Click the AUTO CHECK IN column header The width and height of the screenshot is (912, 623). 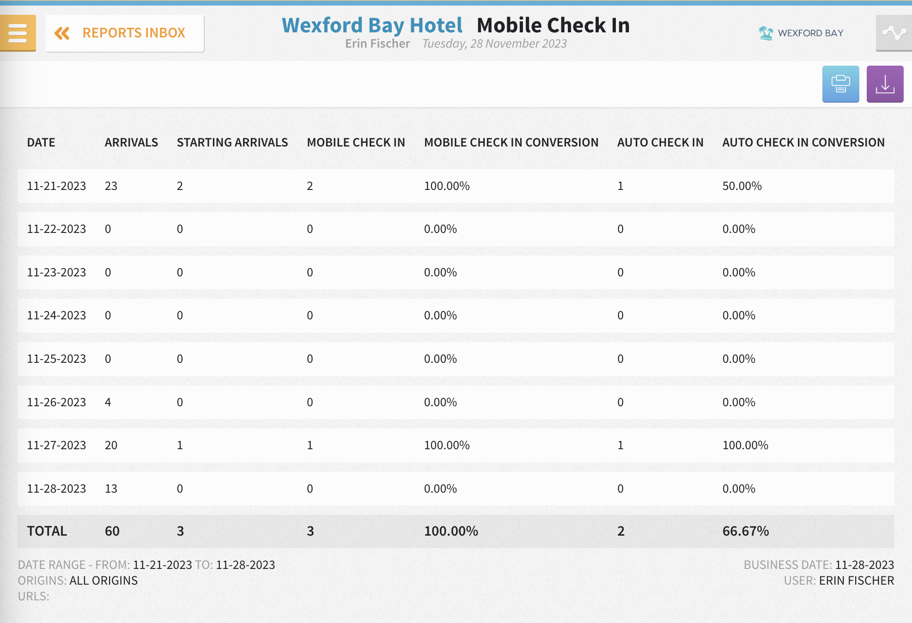tap(660, 142)
